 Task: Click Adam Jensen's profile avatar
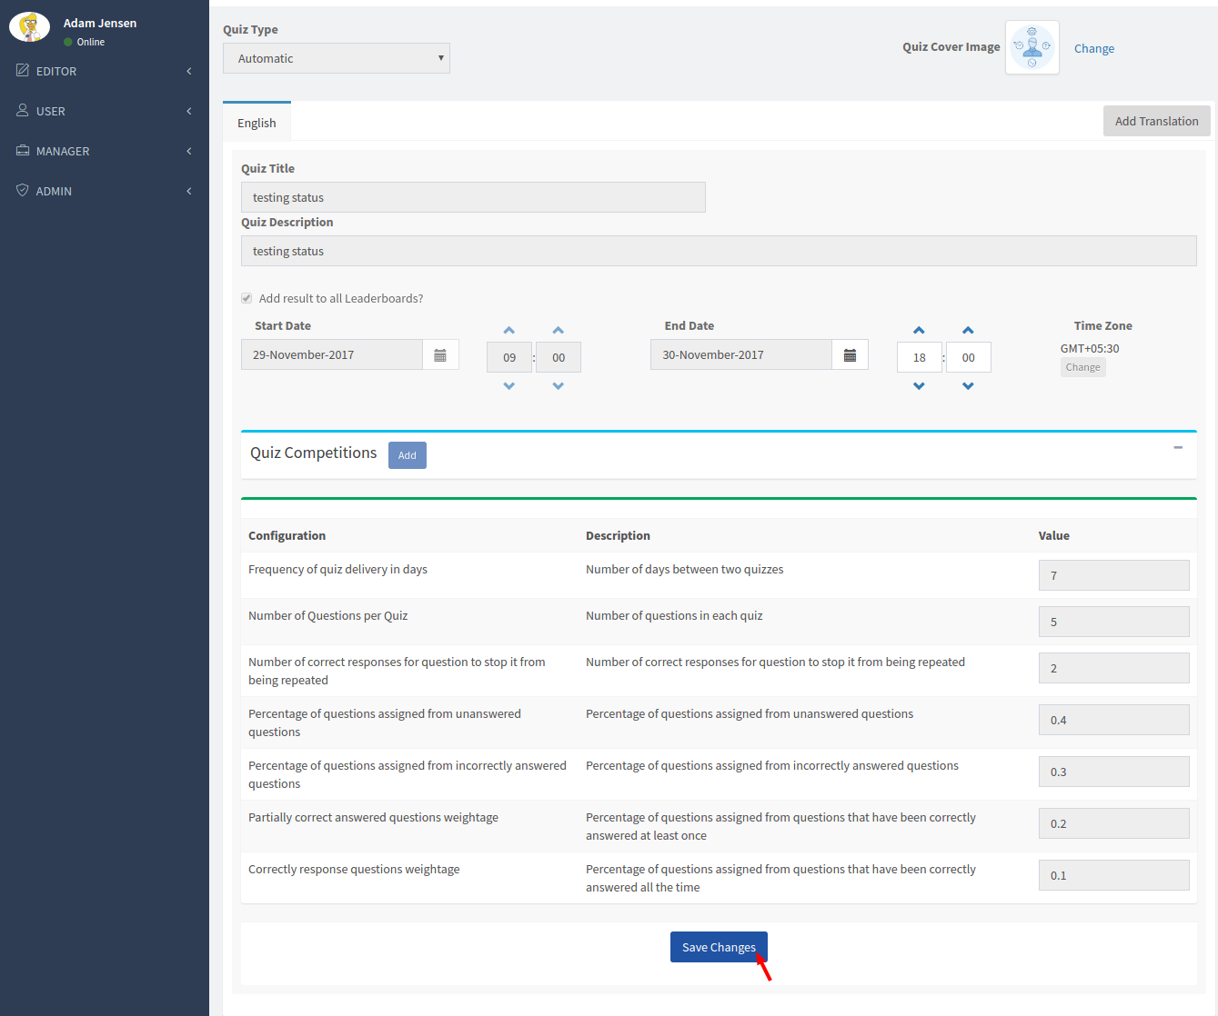30,27
